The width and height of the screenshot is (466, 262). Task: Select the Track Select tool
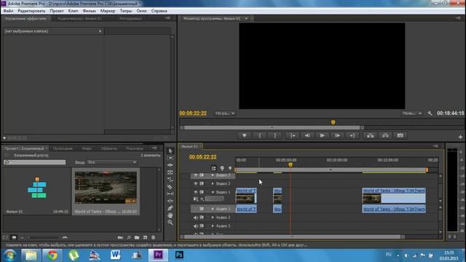170,158
